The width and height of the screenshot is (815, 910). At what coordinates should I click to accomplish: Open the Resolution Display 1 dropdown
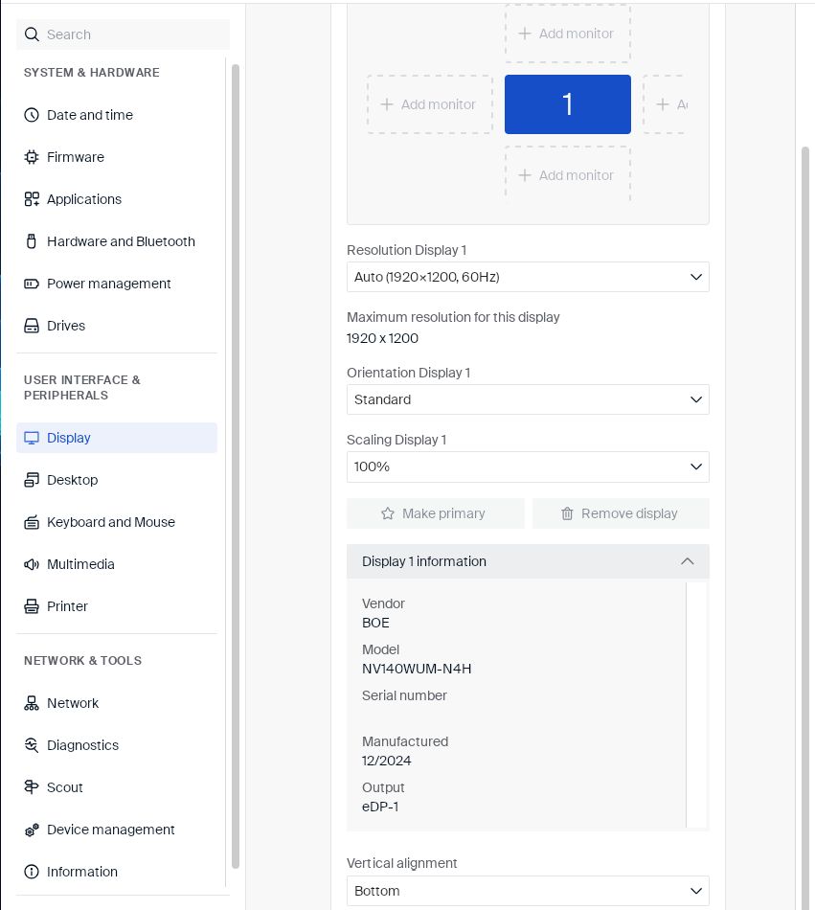click(x=528, y=277)
